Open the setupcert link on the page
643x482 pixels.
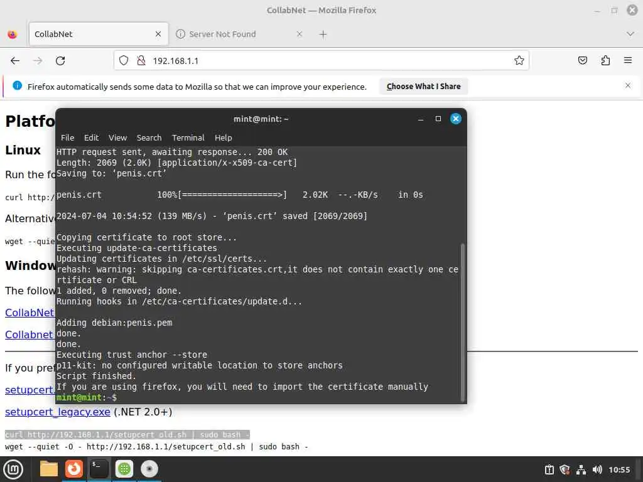coord(30,390)
